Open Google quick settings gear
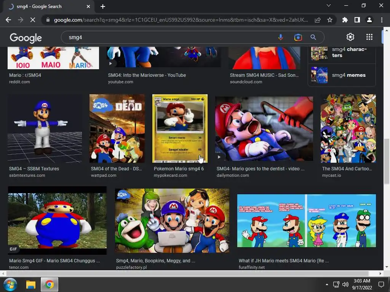 350,37
